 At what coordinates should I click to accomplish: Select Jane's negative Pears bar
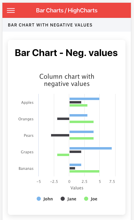point(60,135)
